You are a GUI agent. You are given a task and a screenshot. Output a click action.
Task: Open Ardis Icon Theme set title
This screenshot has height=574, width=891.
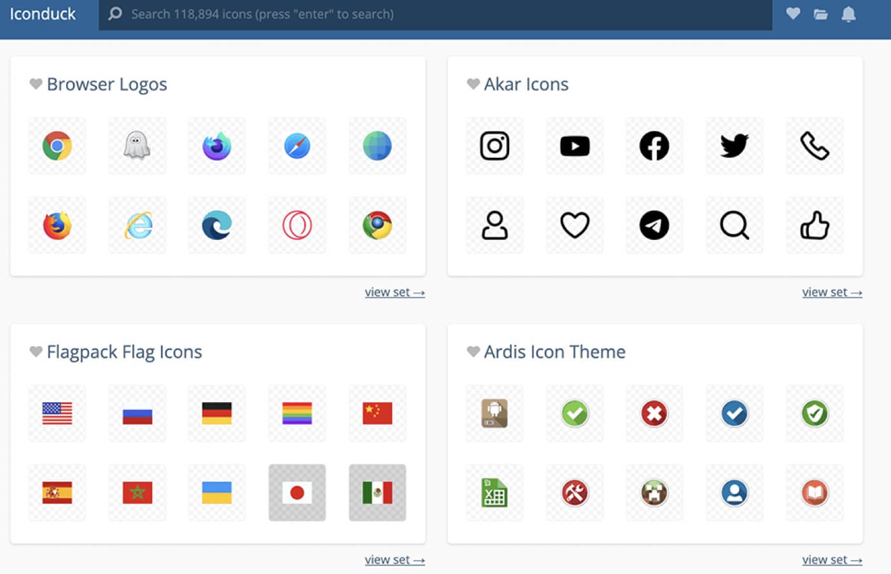pos(554,351)
